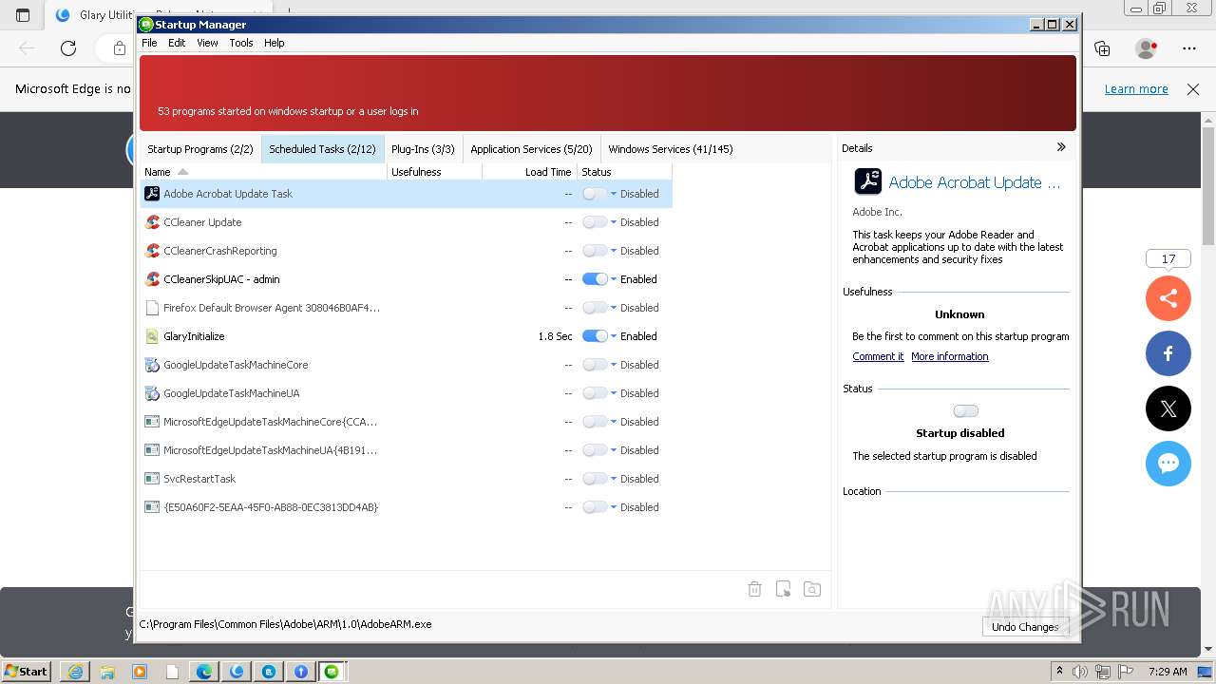The width and height of the screenshot is (1216, 684).
Task: Open status dropdown arrow for GoogleUpdateTaskMachineUA
Action: point(614,393)
